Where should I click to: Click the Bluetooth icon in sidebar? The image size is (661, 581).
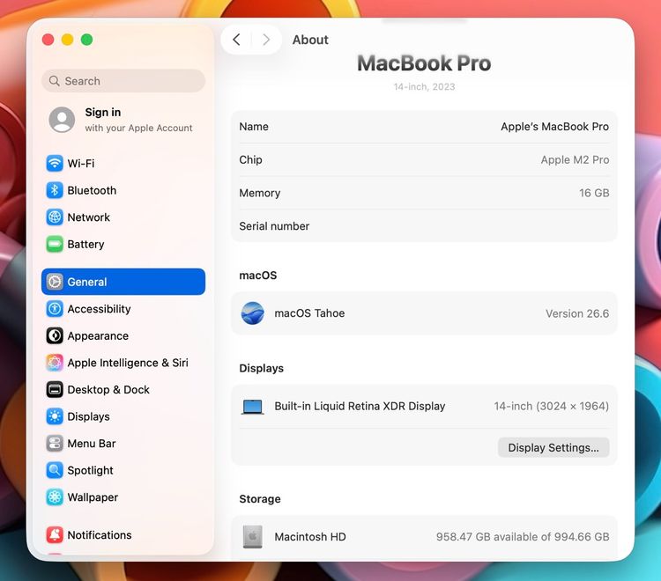click(55, 190)
